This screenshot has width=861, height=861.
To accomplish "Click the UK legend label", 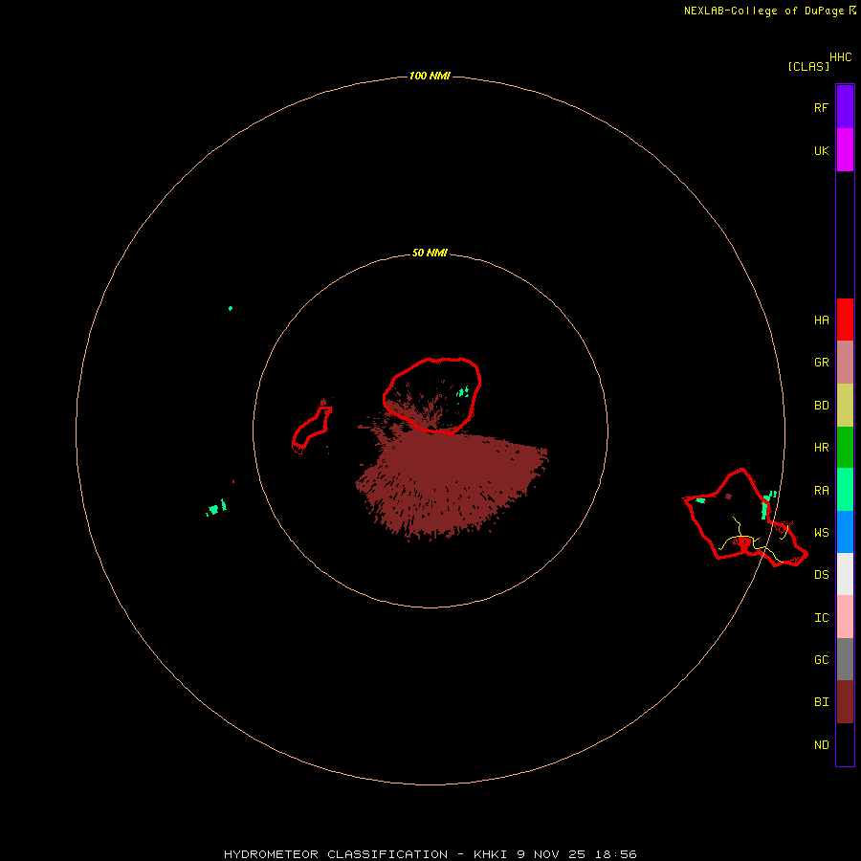I will (821, 150).
